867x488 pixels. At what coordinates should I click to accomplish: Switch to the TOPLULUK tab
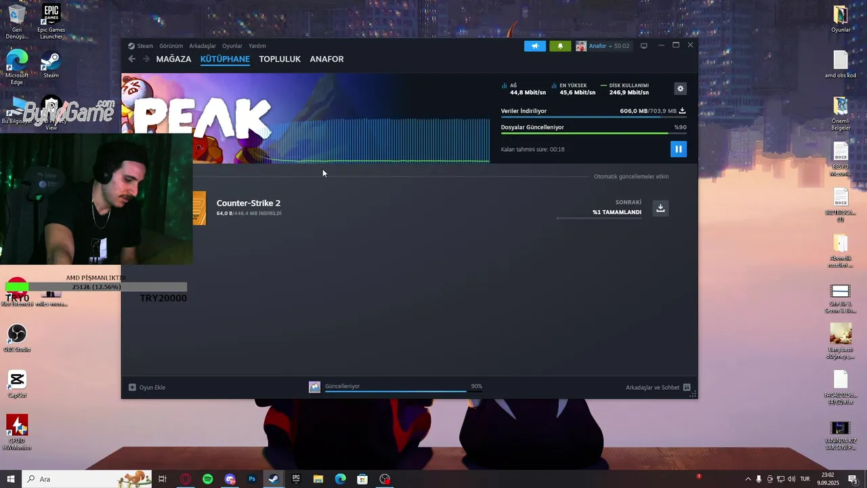[280, 59]
